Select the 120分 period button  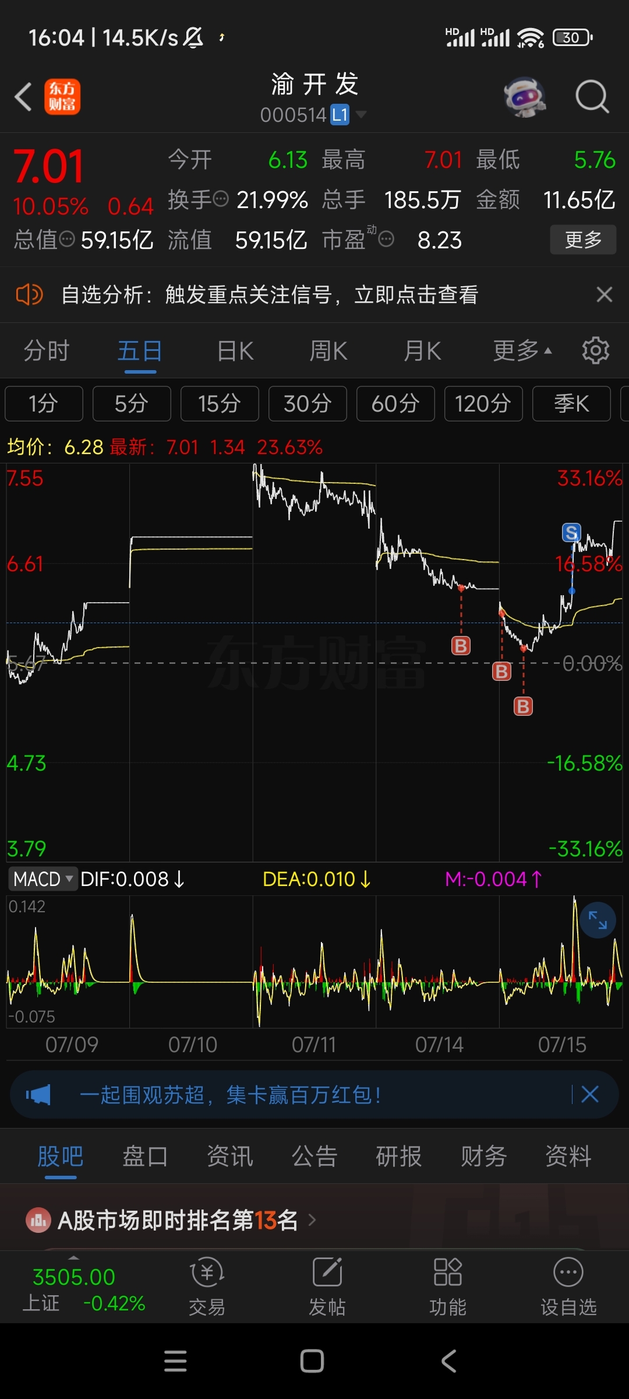click(x=483, y=403)
